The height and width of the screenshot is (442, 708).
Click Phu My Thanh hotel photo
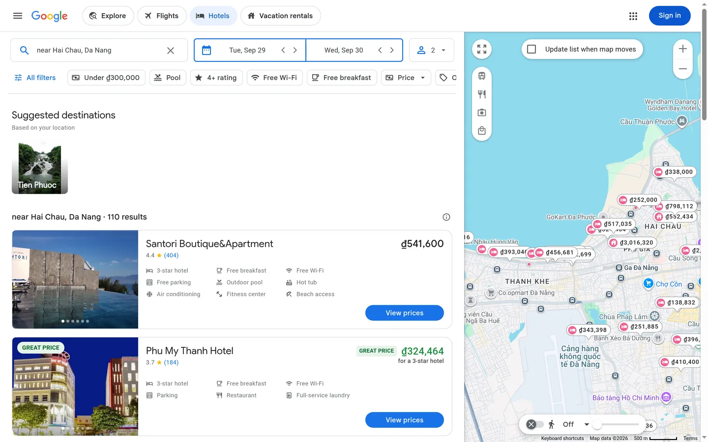coord(75,387)
